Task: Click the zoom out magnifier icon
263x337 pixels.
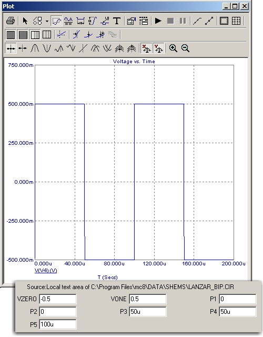Action: click(185, 48)
